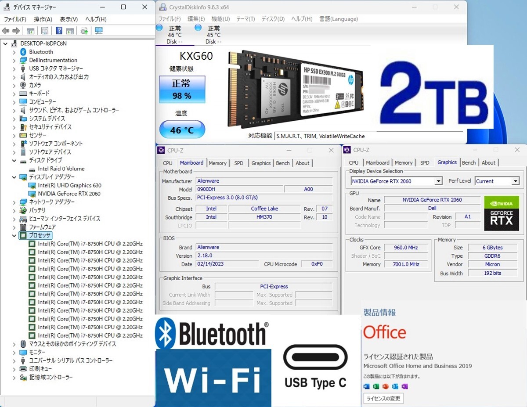Collapse the ディスク ドライブ category
This screenshot has height=407, width=527.
[14, 160]
